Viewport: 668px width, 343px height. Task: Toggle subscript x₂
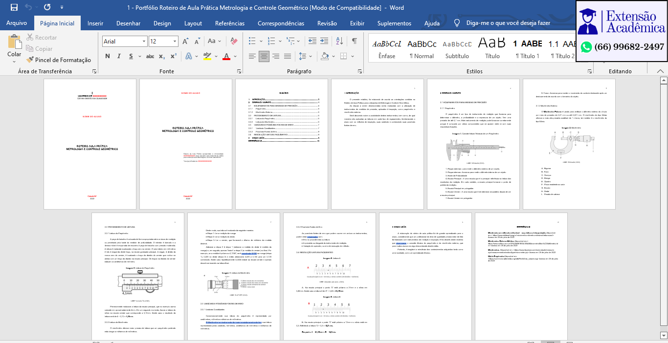tap(162, 56)
